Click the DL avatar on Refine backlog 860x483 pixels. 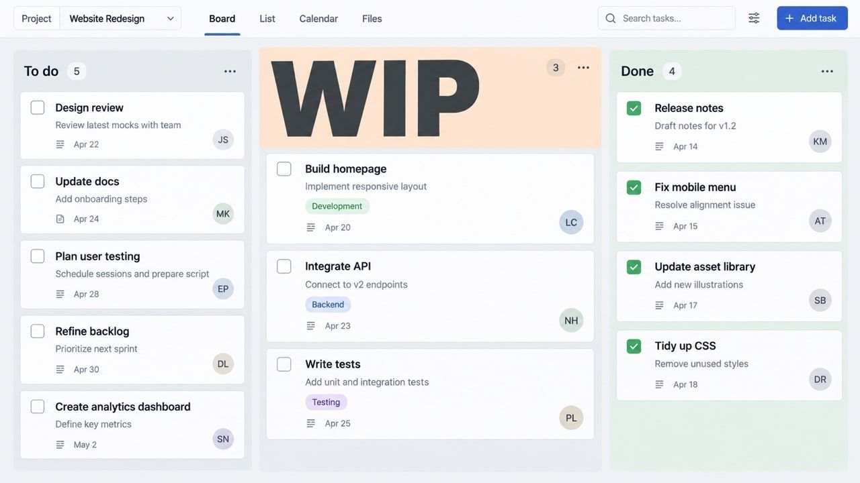[x=223, y=364]
